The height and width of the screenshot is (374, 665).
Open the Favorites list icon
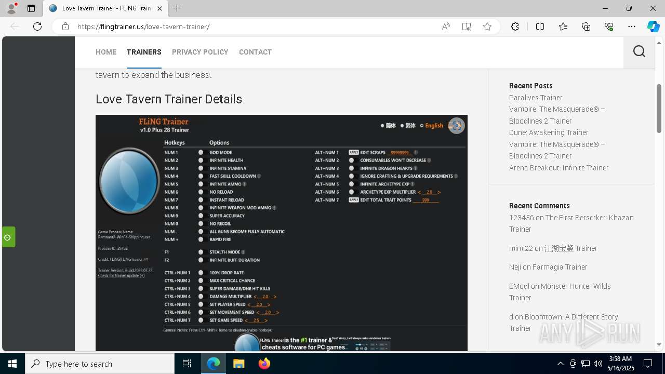tap(563, 26)
